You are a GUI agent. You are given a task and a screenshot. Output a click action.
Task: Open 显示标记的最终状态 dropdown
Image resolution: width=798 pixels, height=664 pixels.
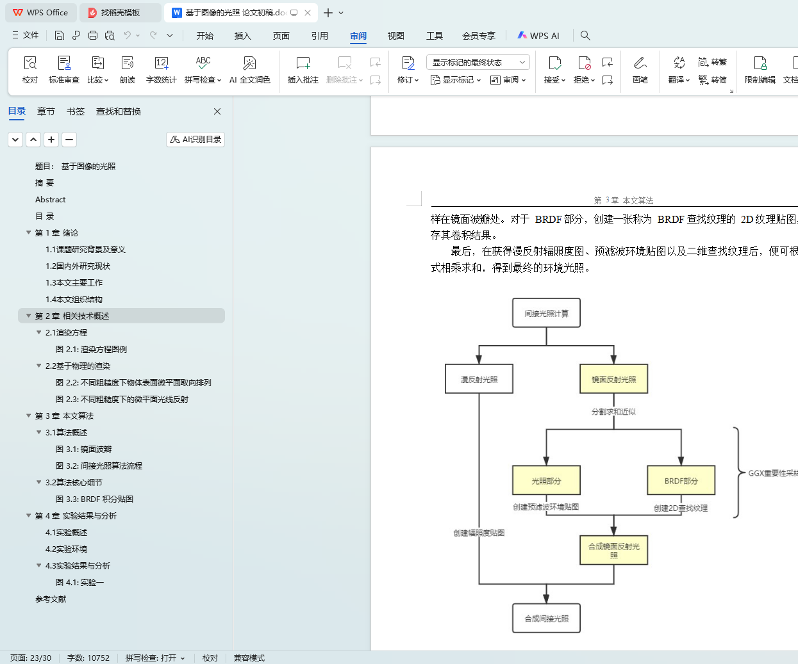(x=478, y=62)
